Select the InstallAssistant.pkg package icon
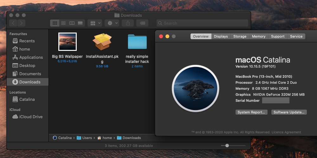 pos(102,42)
